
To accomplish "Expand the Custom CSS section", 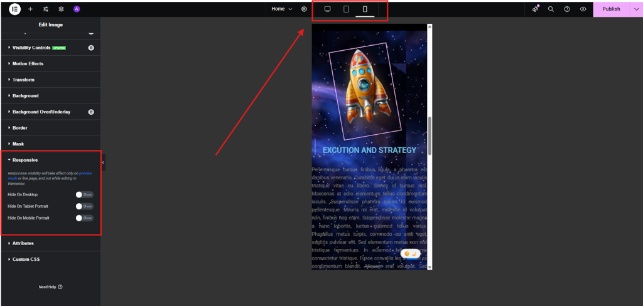I will click(50, 260).
